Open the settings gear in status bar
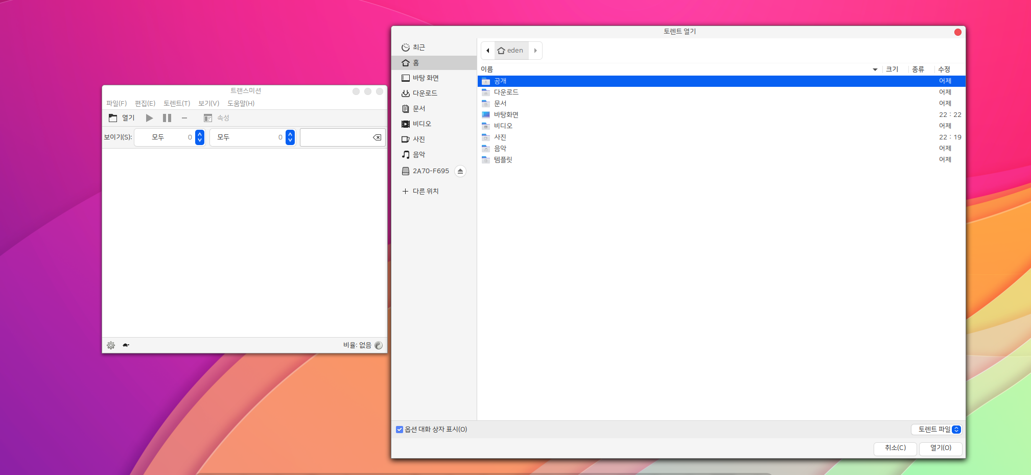The image size is (1031, 475). tap(111, 345)
